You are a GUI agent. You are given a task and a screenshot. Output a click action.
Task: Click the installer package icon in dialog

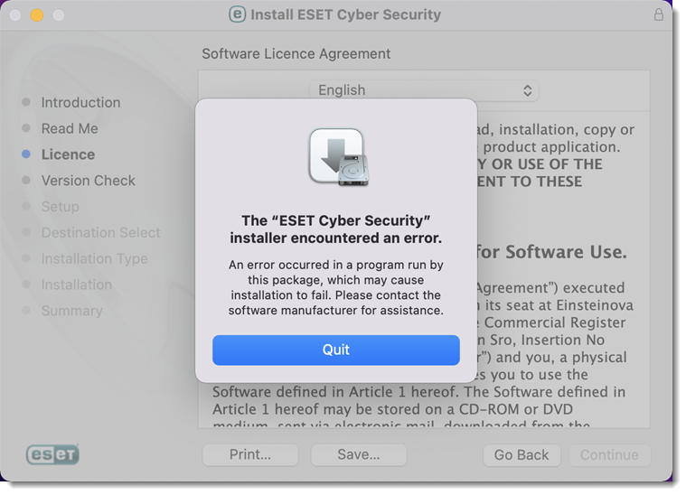click(x=336, y=157)
